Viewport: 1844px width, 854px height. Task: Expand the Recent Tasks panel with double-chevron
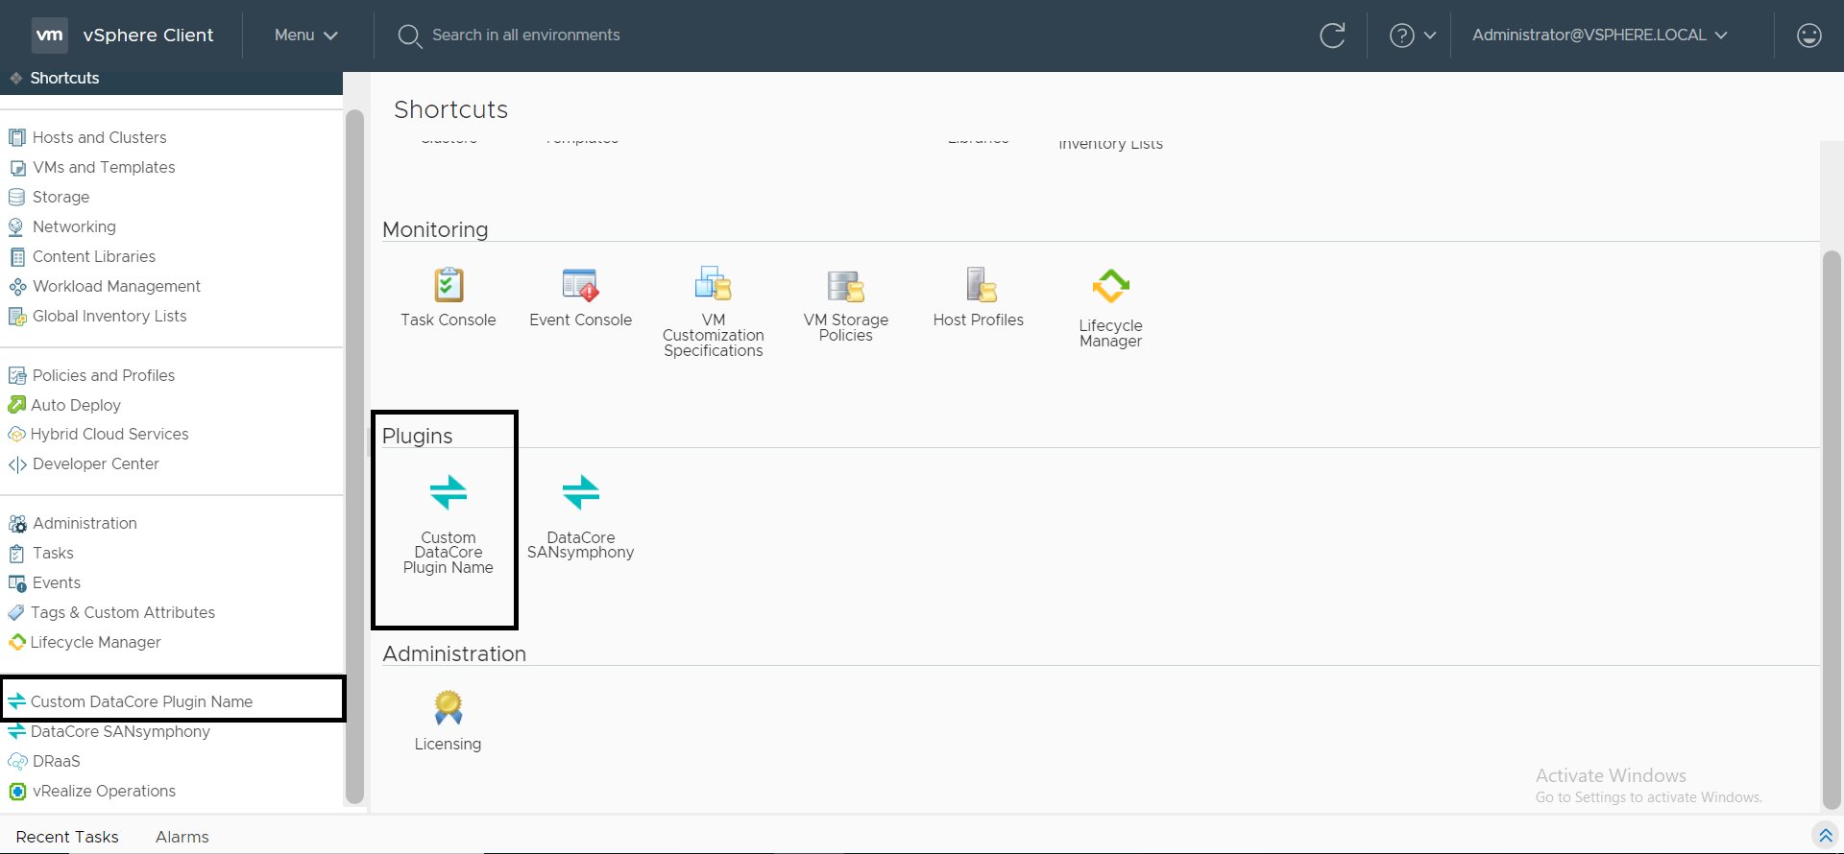click(1825, 836)
